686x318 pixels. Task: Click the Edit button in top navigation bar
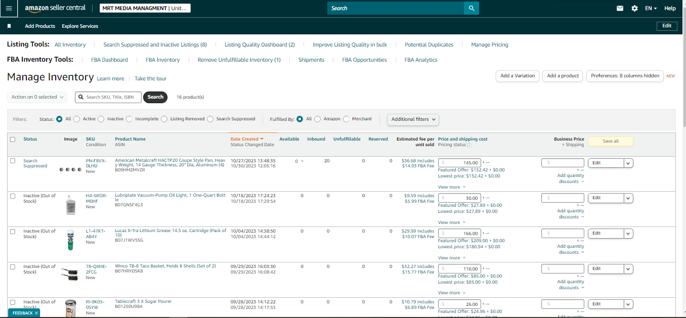tap(667, 26)
